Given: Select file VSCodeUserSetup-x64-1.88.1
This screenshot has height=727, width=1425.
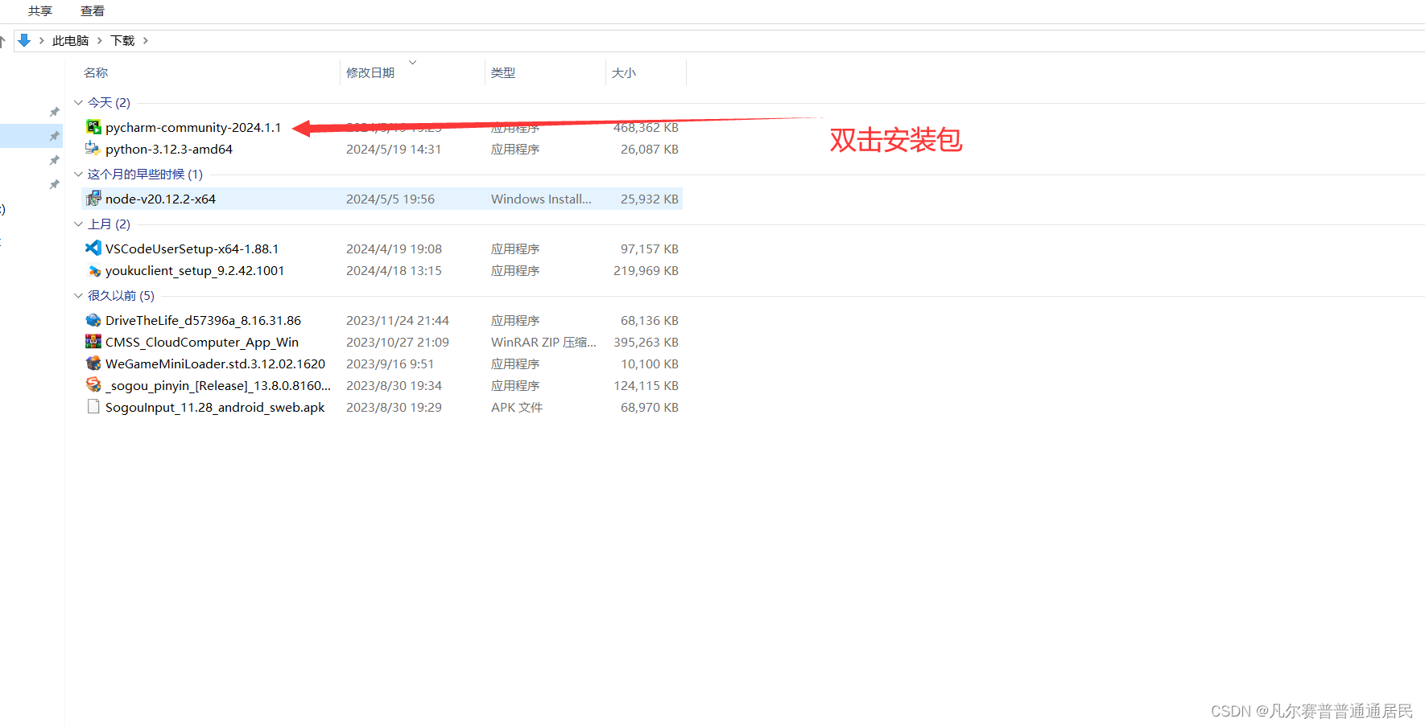Looking at the screenshot, I should tap(192, 248).
